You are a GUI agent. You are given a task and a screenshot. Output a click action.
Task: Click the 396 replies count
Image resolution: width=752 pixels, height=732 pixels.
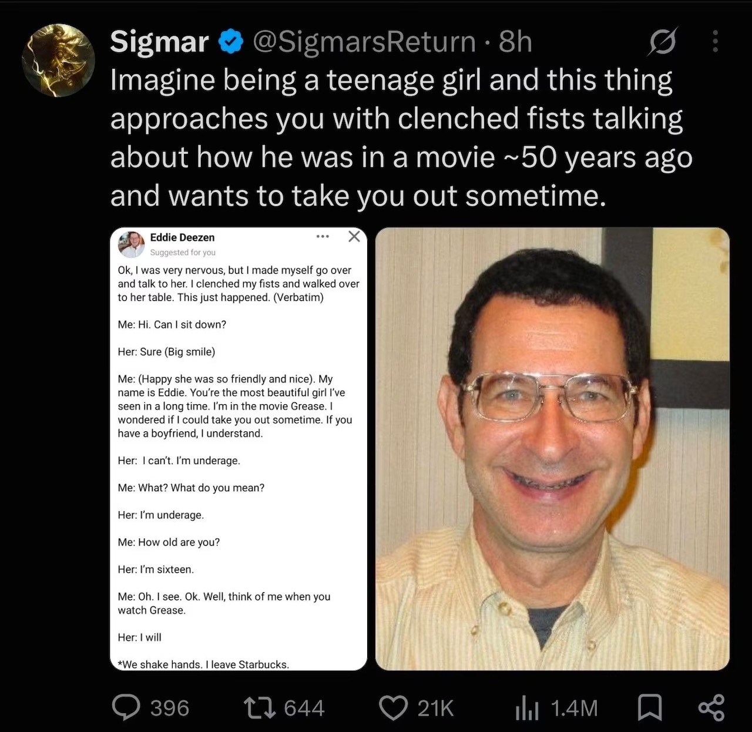point(170,709)
